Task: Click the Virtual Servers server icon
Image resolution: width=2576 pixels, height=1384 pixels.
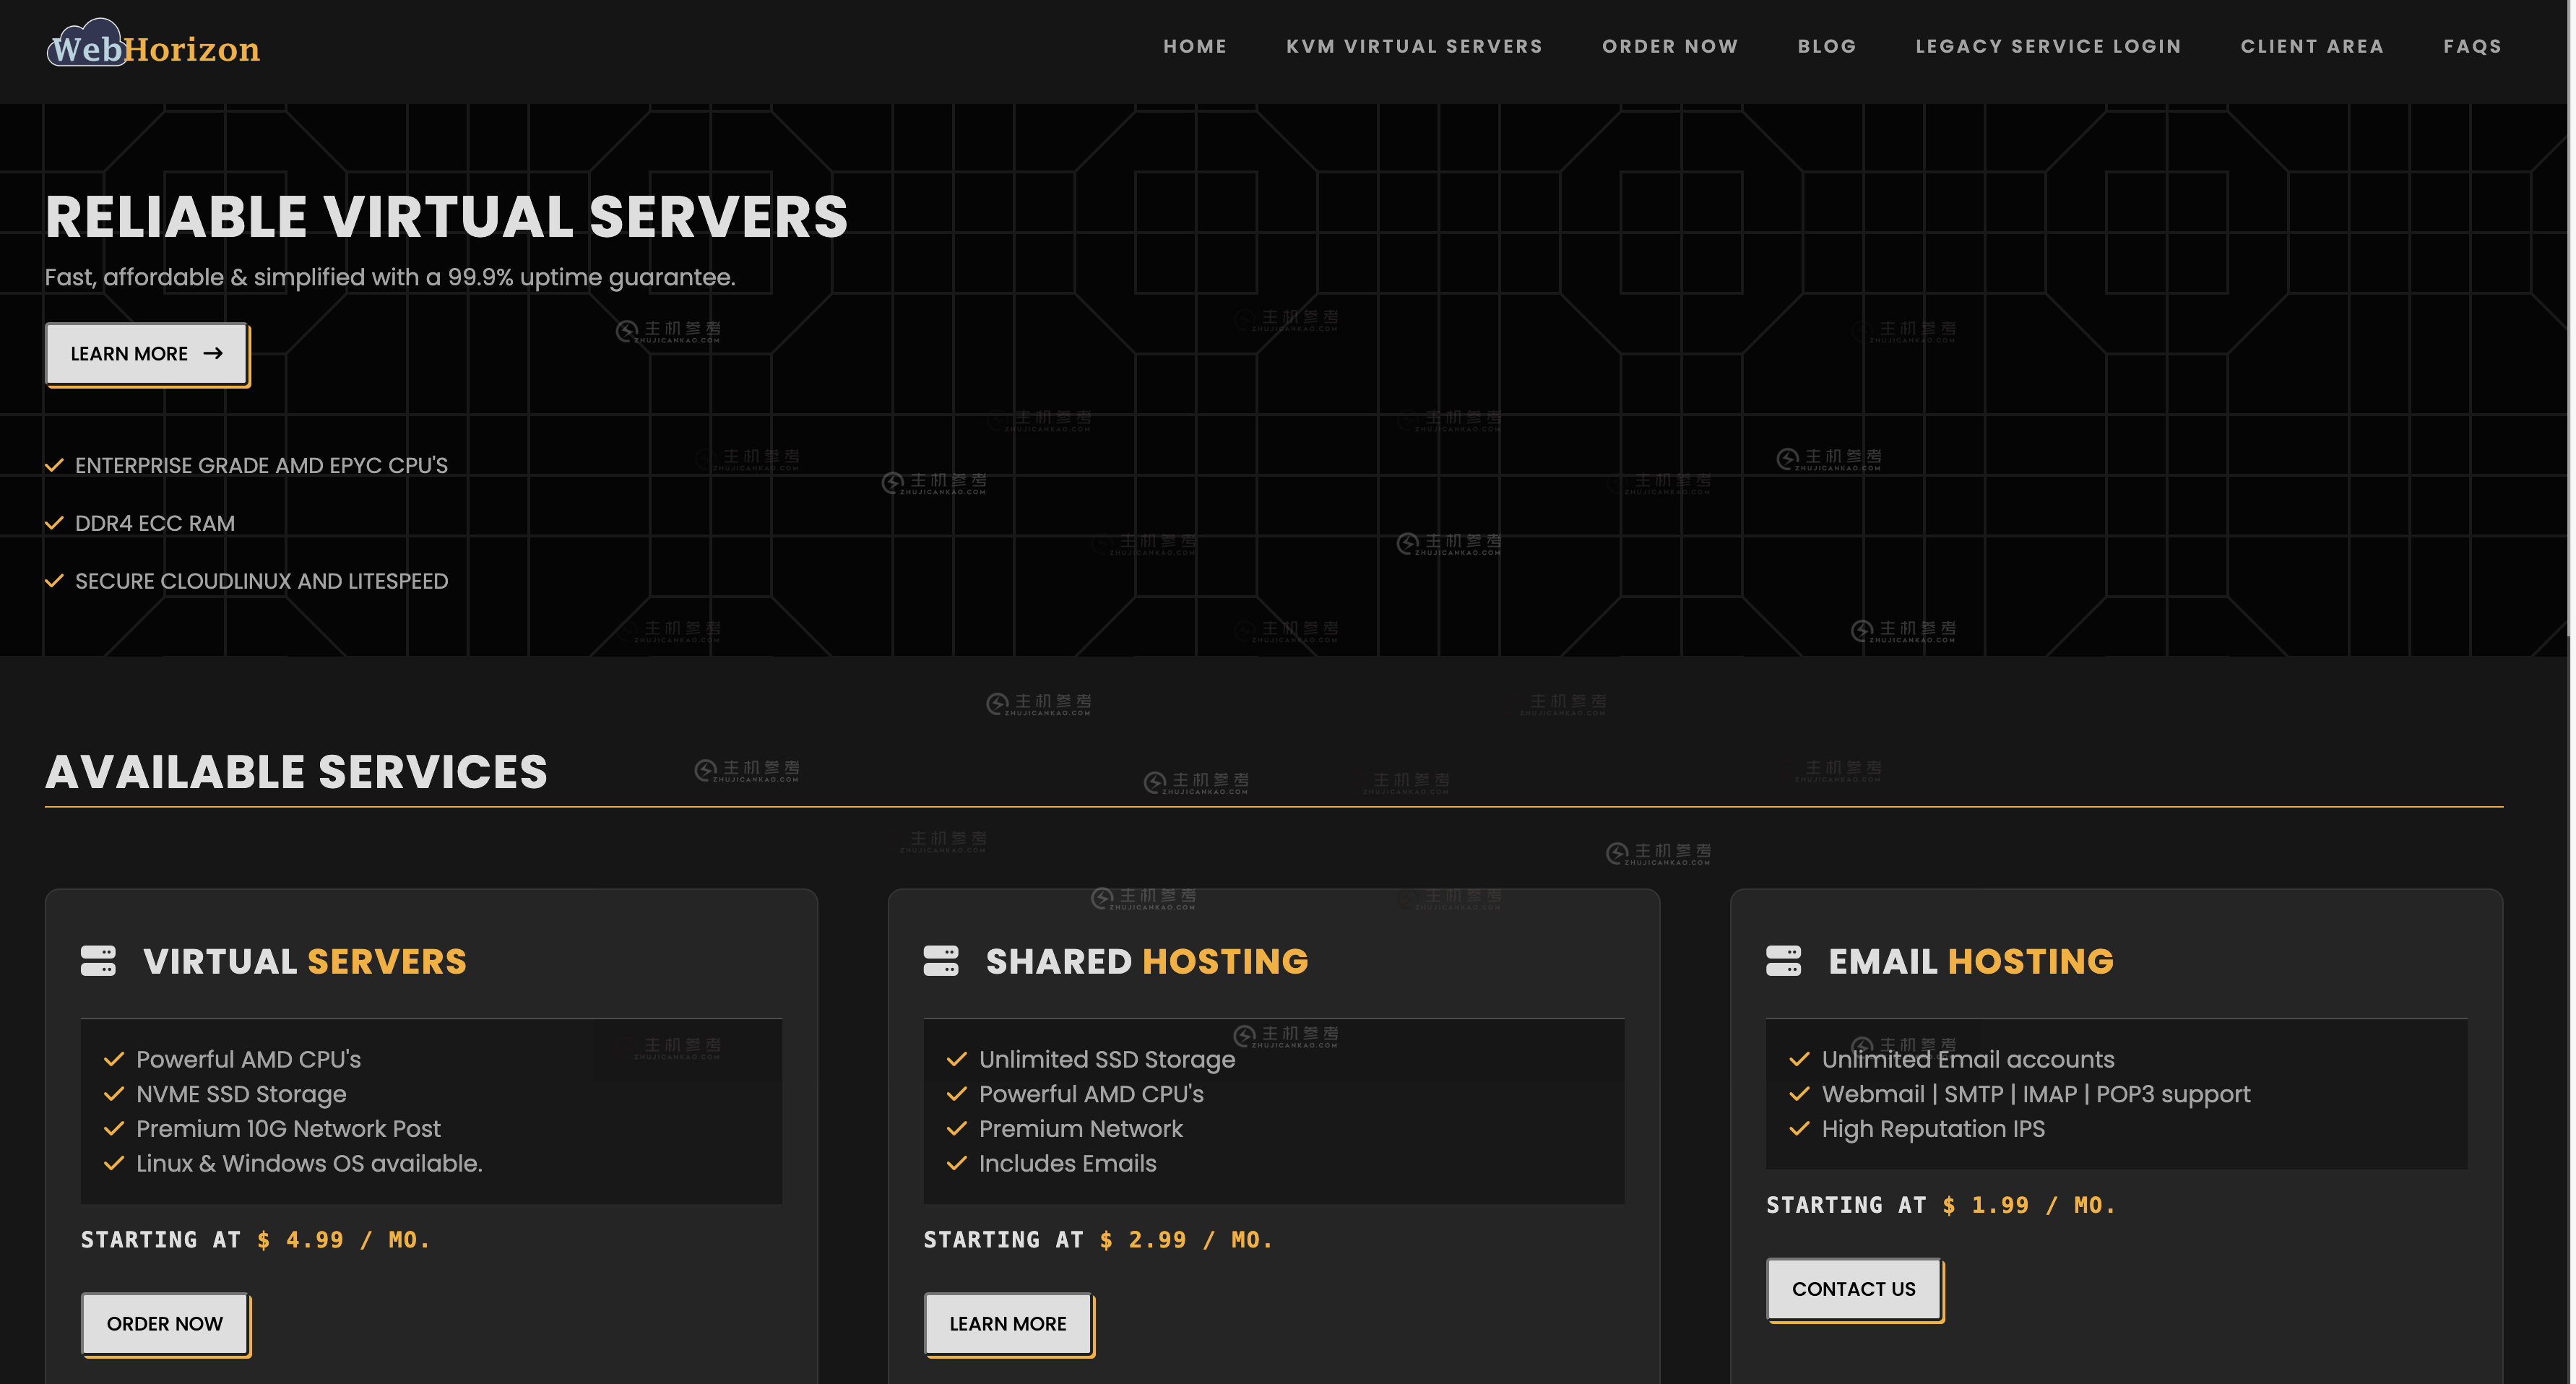Action: pos(98,961)
